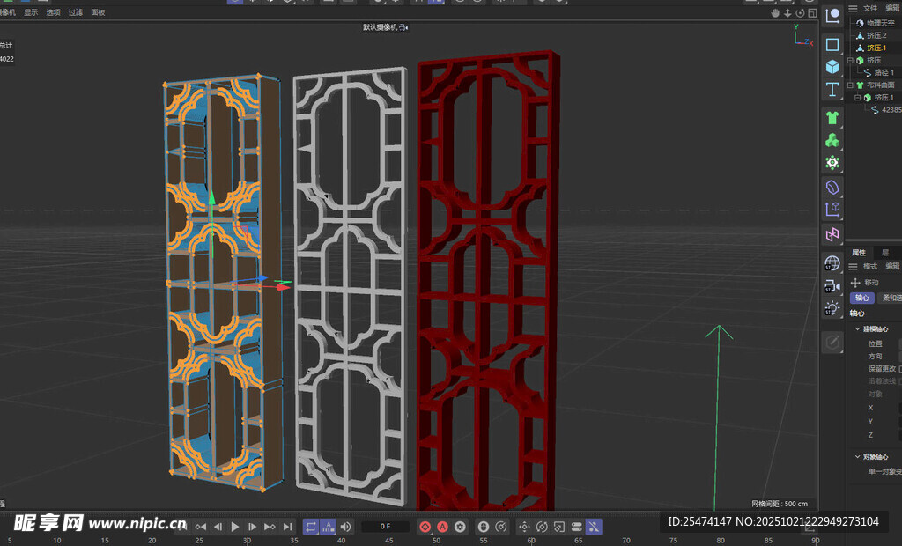902x546 pixels.
Task: Select the green cloner cubes icon
Action: pos(832,141)
